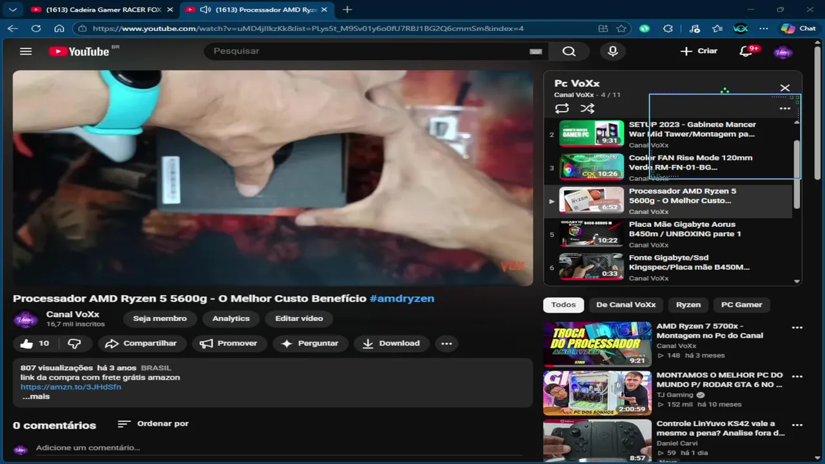The height and width of the screenshot is (464, 825).
Task: Toggle shuffle playlist icon
Action: point(587,108)
